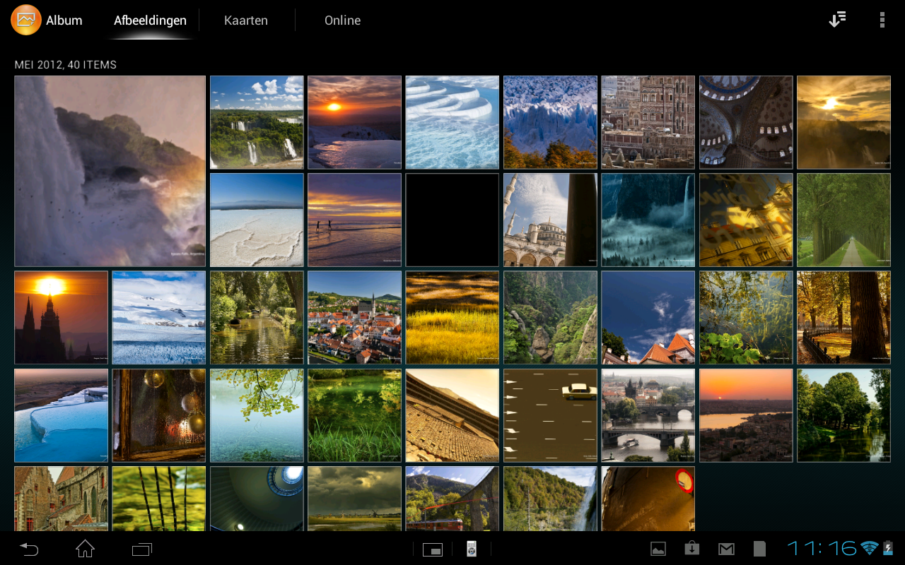Screen dimensions: 905x565
Task: Tap the Album app icon
Action: pyautogui.click(x=26, y=20)
